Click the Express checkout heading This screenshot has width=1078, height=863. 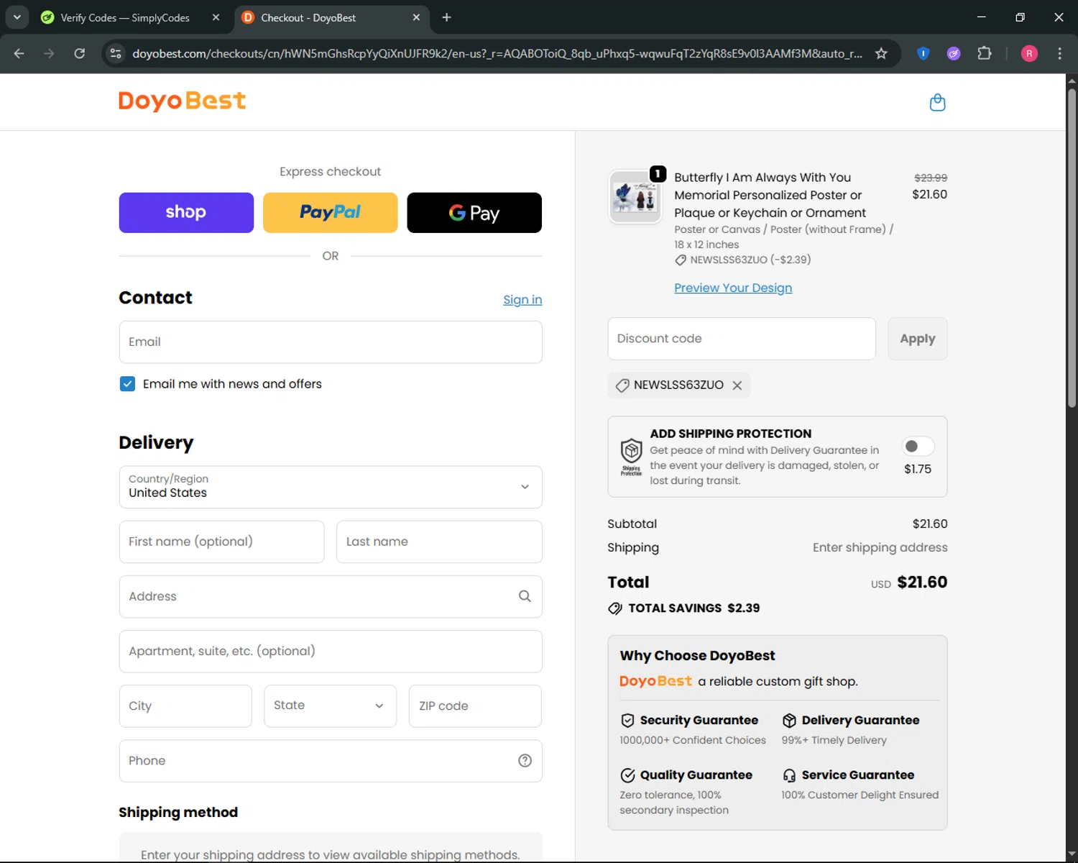coord(331,172)
